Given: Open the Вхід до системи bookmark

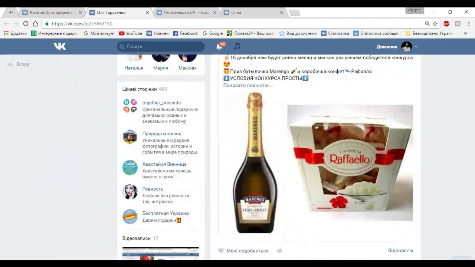Looking at the screenshot, I should pos(298,33).
